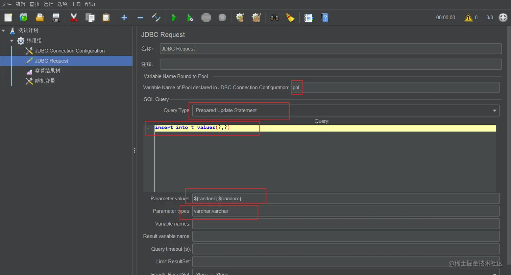This screenshot has height=275, width=511.
Task: Click the Limit ResultSet field
Action: 346,261
